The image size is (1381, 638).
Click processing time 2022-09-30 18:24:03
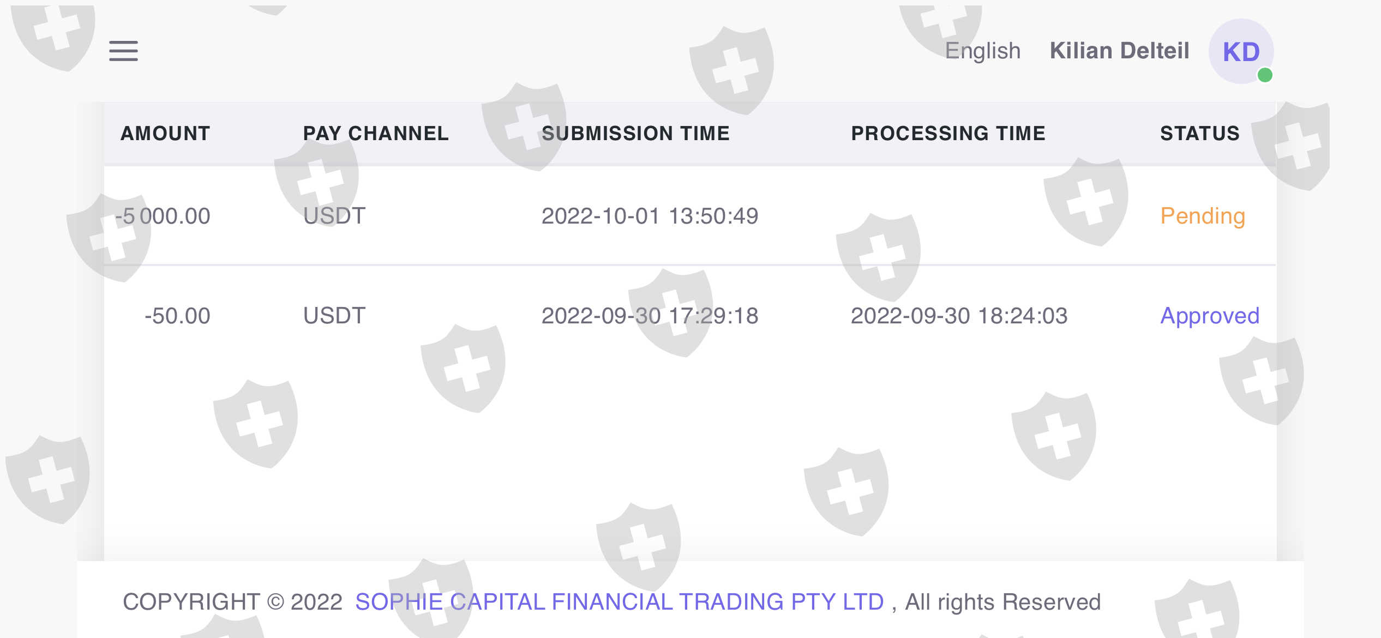959,316
